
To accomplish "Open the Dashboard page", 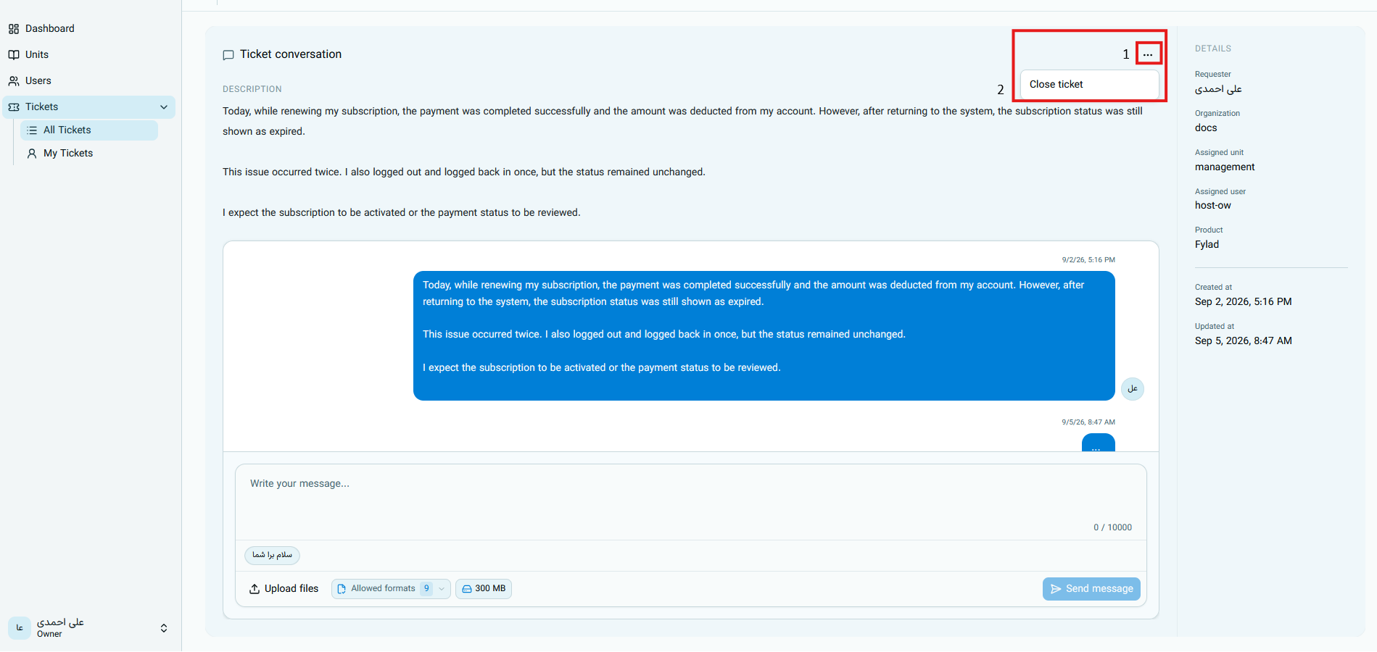I will tap(49, 28).
